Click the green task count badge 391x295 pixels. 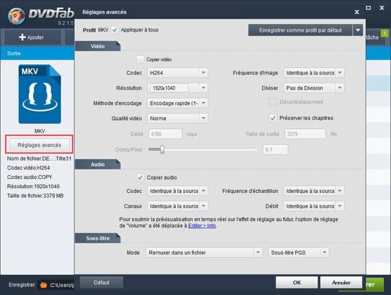point(384,33)
